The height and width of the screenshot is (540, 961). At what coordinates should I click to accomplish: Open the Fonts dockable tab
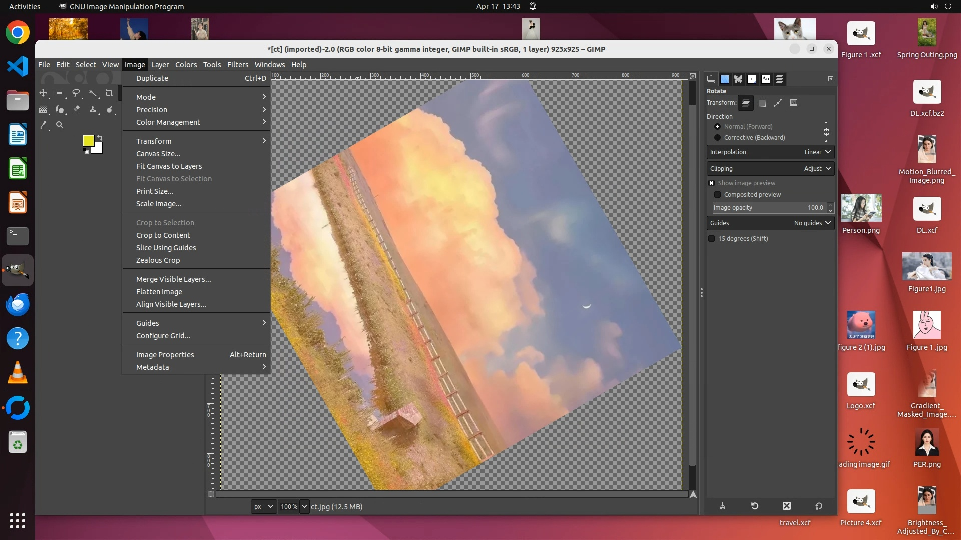tap(765, 79)
